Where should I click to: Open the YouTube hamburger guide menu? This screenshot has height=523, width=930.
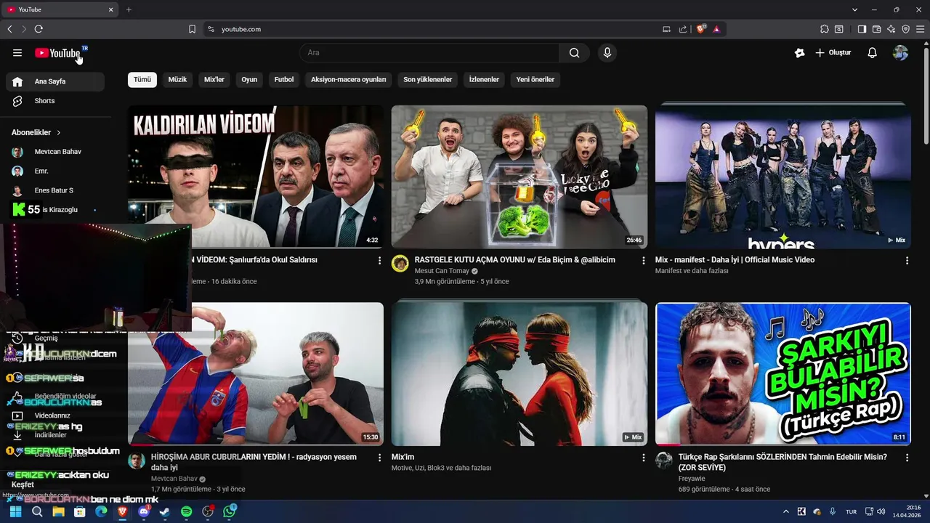tap(17, 52)
